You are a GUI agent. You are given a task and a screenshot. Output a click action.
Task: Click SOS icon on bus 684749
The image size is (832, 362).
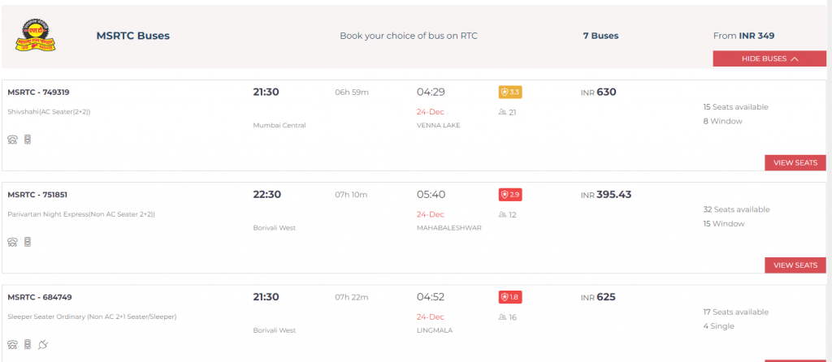pyautogui.click(x=13, y=344)
